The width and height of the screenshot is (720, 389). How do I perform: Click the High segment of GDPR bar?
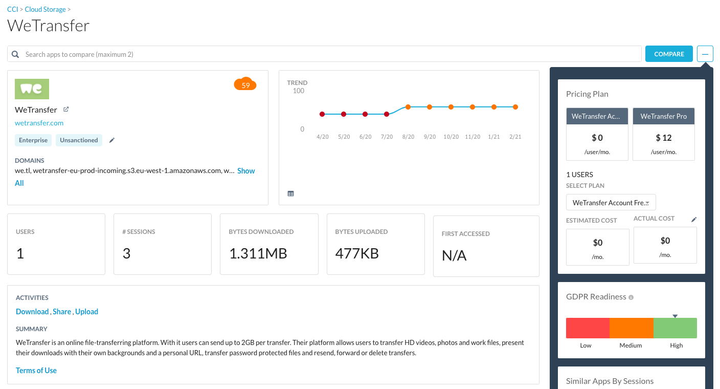pyautogui.click(x=675, y=328)
